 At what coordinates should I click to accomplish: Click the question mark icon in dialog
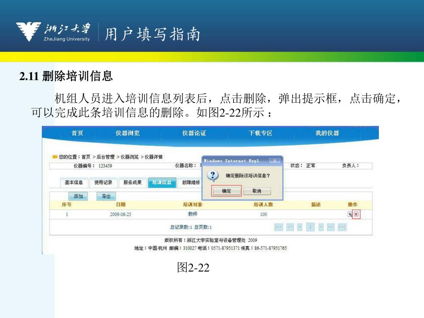tap(213, 176)
